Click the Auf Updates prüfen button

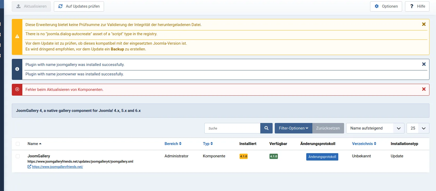[x=79, y=6]
